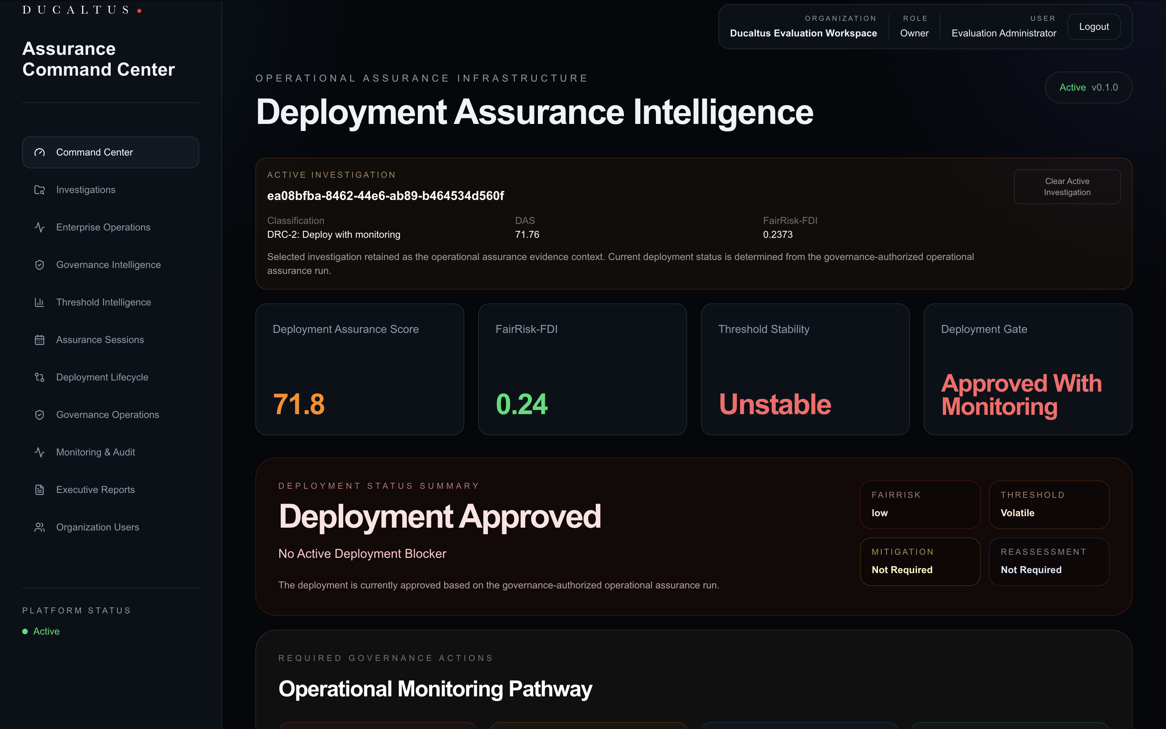
Task: Open Command Center menu item
Action: point(110,152)
